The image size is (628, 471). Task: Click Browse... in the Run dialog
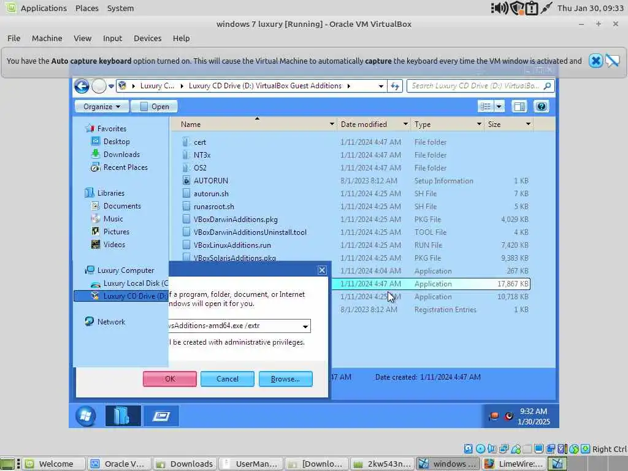click(285, 379)
